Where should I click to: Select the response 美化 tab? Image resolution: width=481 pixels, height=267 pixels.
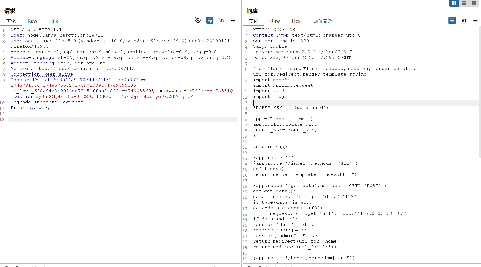(x=254, y=21)
